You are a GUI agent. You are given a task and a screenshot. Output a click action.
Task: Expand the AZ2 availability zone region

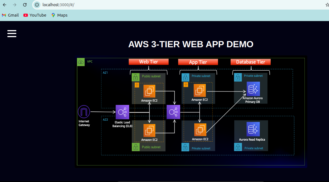(x=105, y=119)
